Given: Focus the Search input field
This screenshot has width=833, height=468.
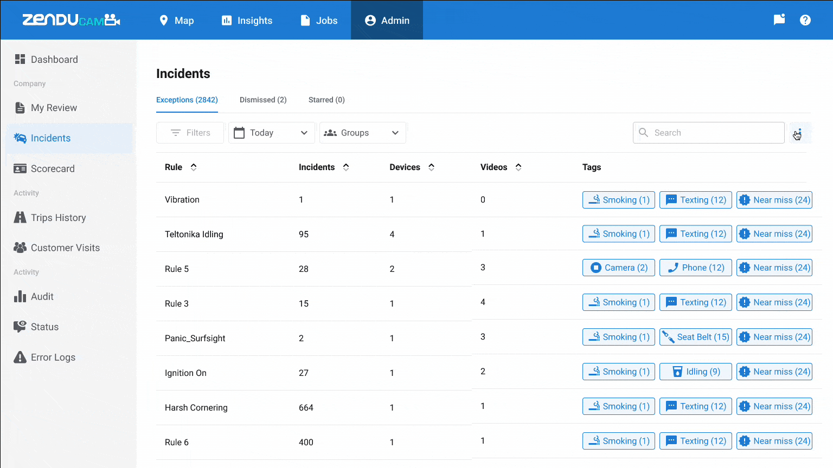Looking at the screenshot, I should [709, 133].
